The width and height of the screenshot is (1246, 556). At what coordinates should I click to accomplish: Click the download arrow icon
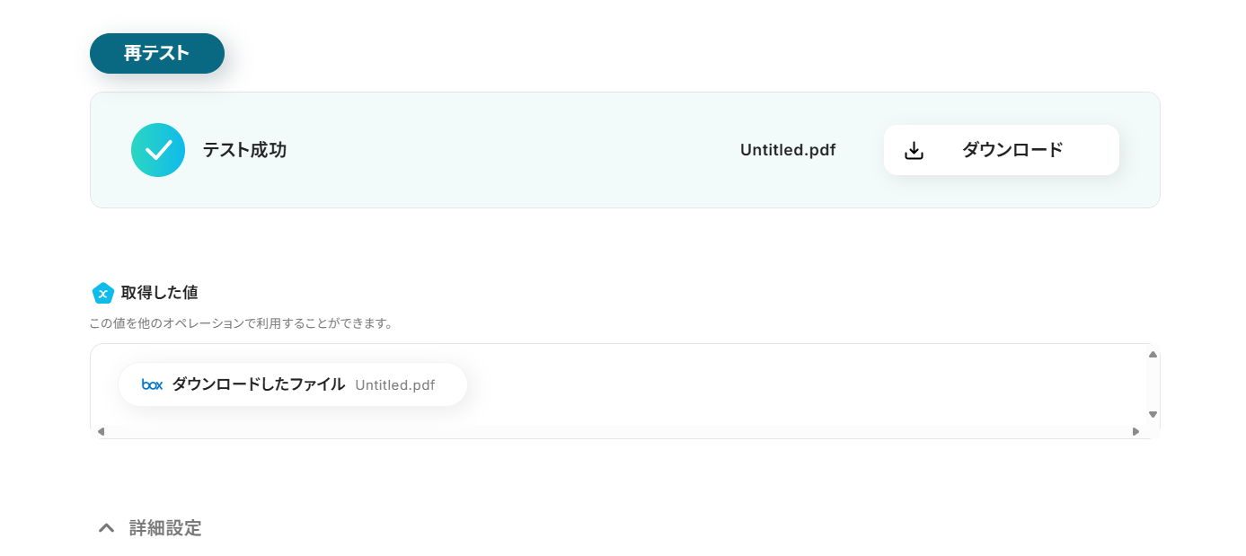click(x=914, y=150)
